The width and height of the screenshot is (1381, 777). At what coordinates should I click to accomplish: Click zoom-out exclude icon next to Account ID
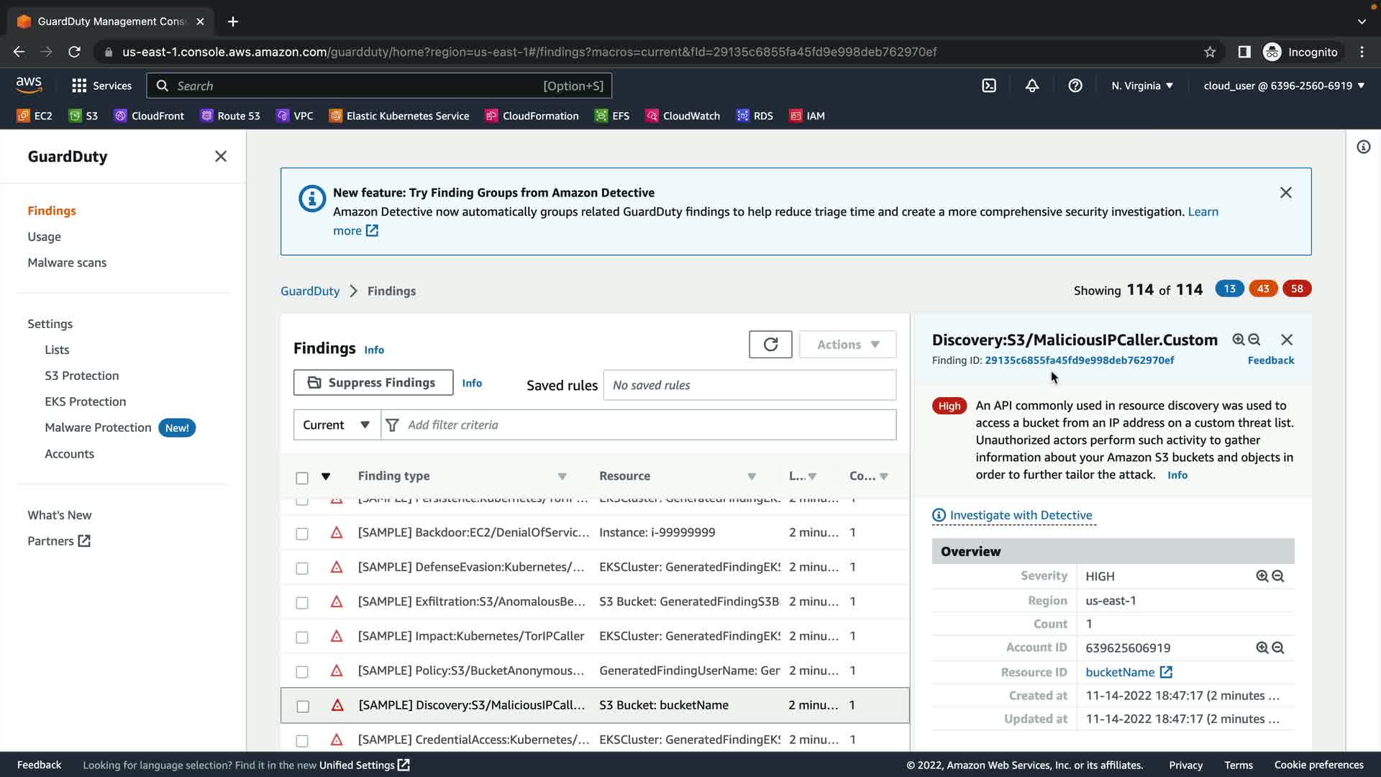pyautogui.click(x=1278, y=648)
